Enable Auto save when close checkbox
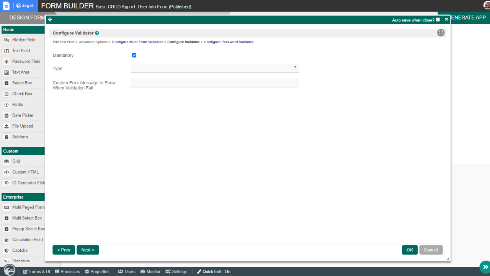Screen dimensions: 490x276 [x=438, y=20]
